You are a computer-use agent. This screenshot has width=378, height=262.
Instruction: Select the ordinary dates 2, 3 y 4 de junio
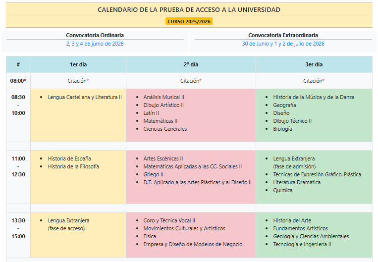coord(95,44)
